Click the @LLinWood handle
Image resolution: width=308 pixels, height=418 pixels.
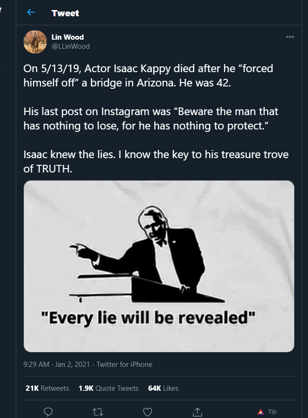70,46
